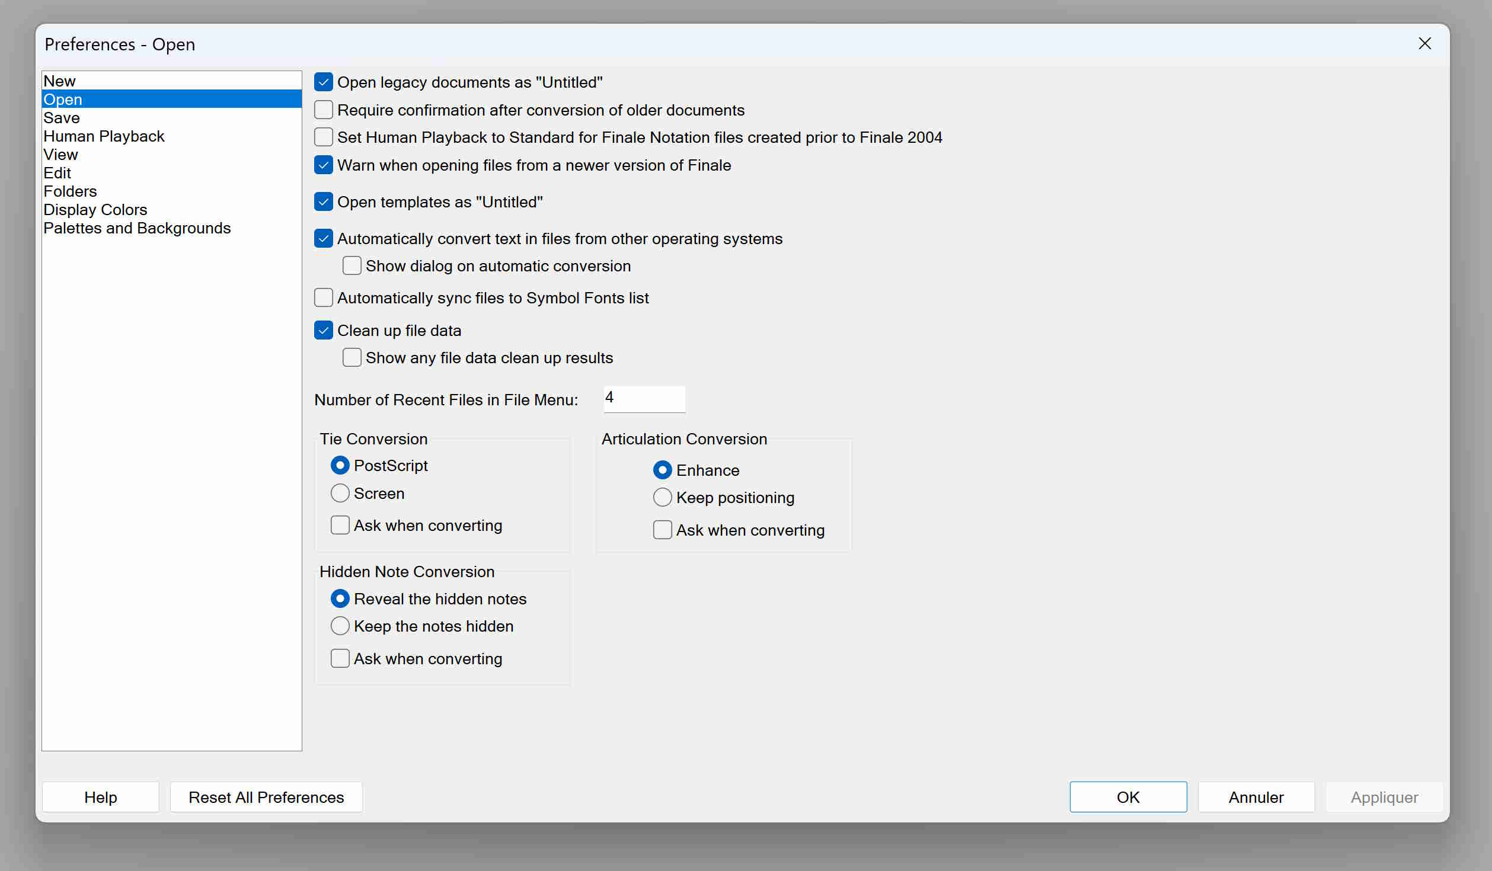Toggle Warn when opening newer version files
The width and height of the screenshot is (1492, 871).
pos(324,165)
